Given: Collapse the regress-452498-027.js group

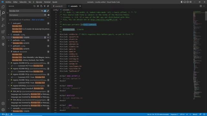Looking at the screenshot, I should click(x=9, y=63).
